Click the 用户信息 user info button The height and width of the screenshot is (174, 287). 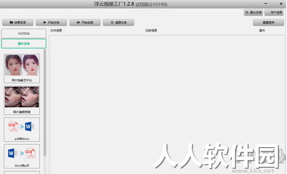coord(274,12)
